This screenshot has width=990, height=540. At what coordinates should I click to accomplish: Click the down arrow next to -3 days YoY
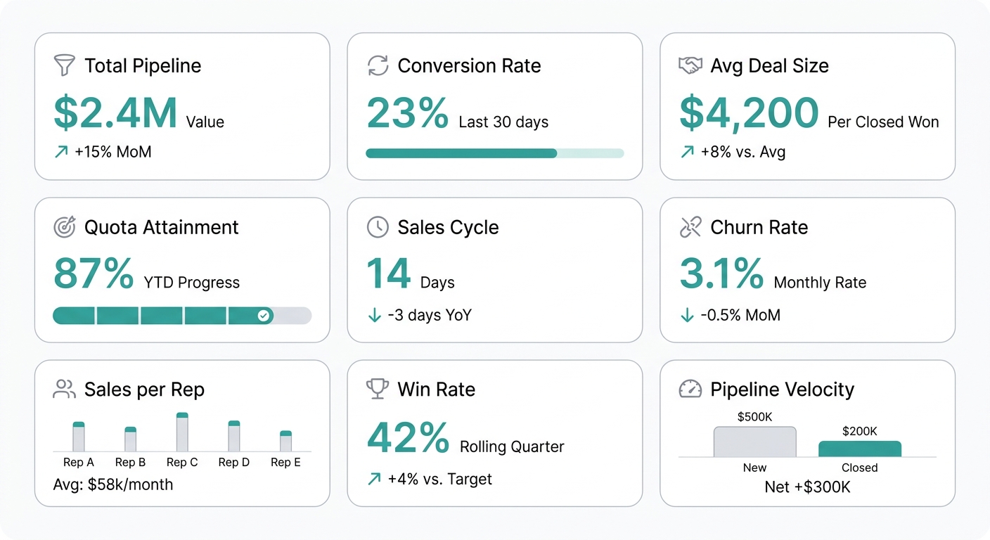[374, 315]
